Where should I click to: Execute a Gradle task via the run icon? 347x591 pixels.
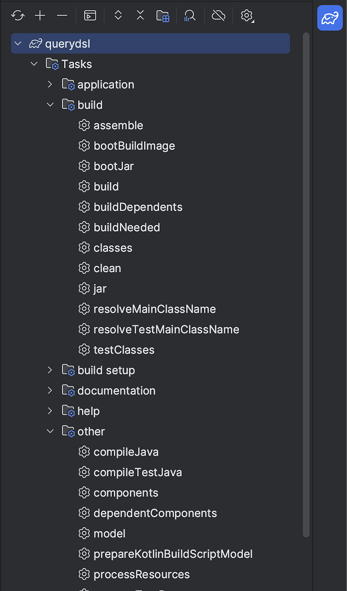(90, 15)
